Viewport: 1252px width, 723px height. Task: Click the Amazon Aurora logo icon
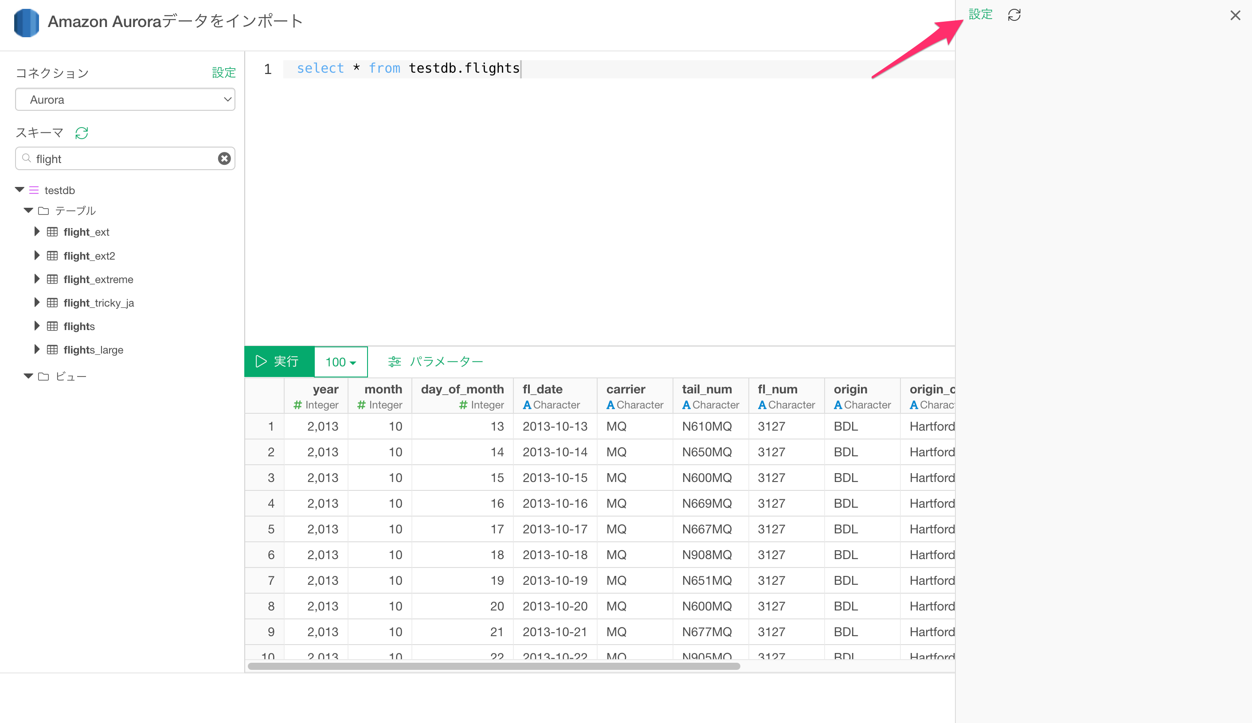tap(26, 22)
